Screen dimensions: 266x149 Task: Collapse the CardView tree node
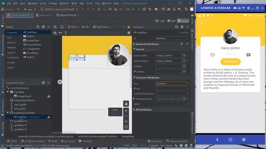[x=7, y=92]
